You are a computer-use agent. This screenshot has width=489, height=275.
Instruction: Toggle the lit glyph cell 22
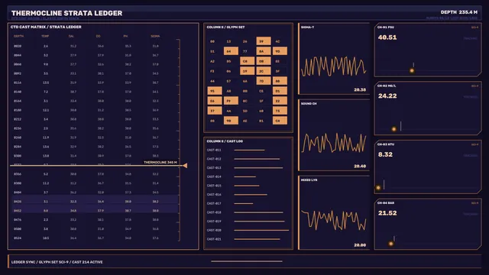coord(280,101)
